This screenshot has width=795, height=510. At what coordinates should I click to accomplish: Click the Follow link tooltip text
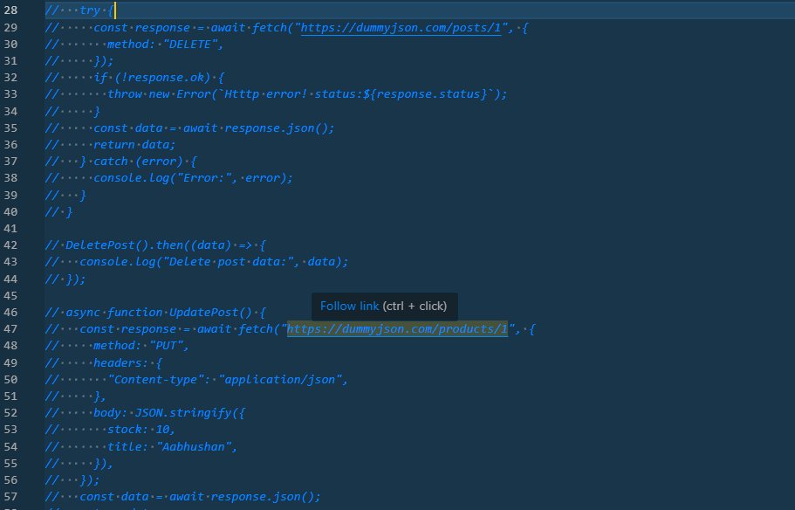[x=349, y=306]
